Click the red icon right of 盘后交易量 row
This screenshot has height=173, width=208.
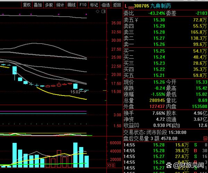(205, 138)
